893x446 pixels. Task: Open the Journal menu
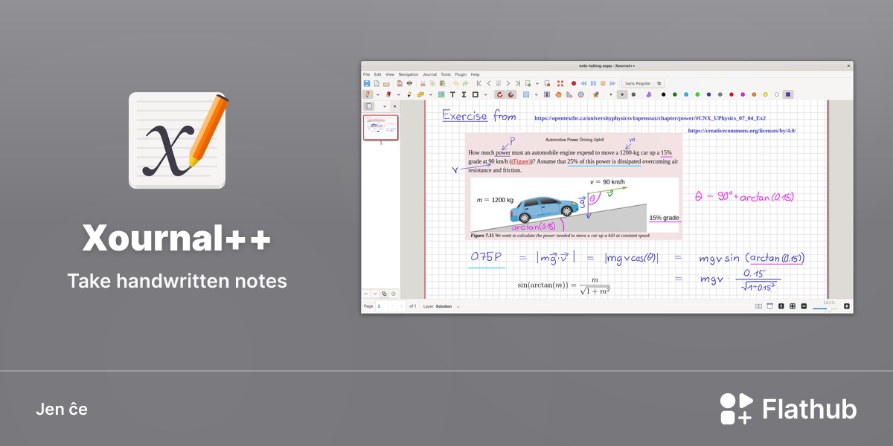pos(429,74)
